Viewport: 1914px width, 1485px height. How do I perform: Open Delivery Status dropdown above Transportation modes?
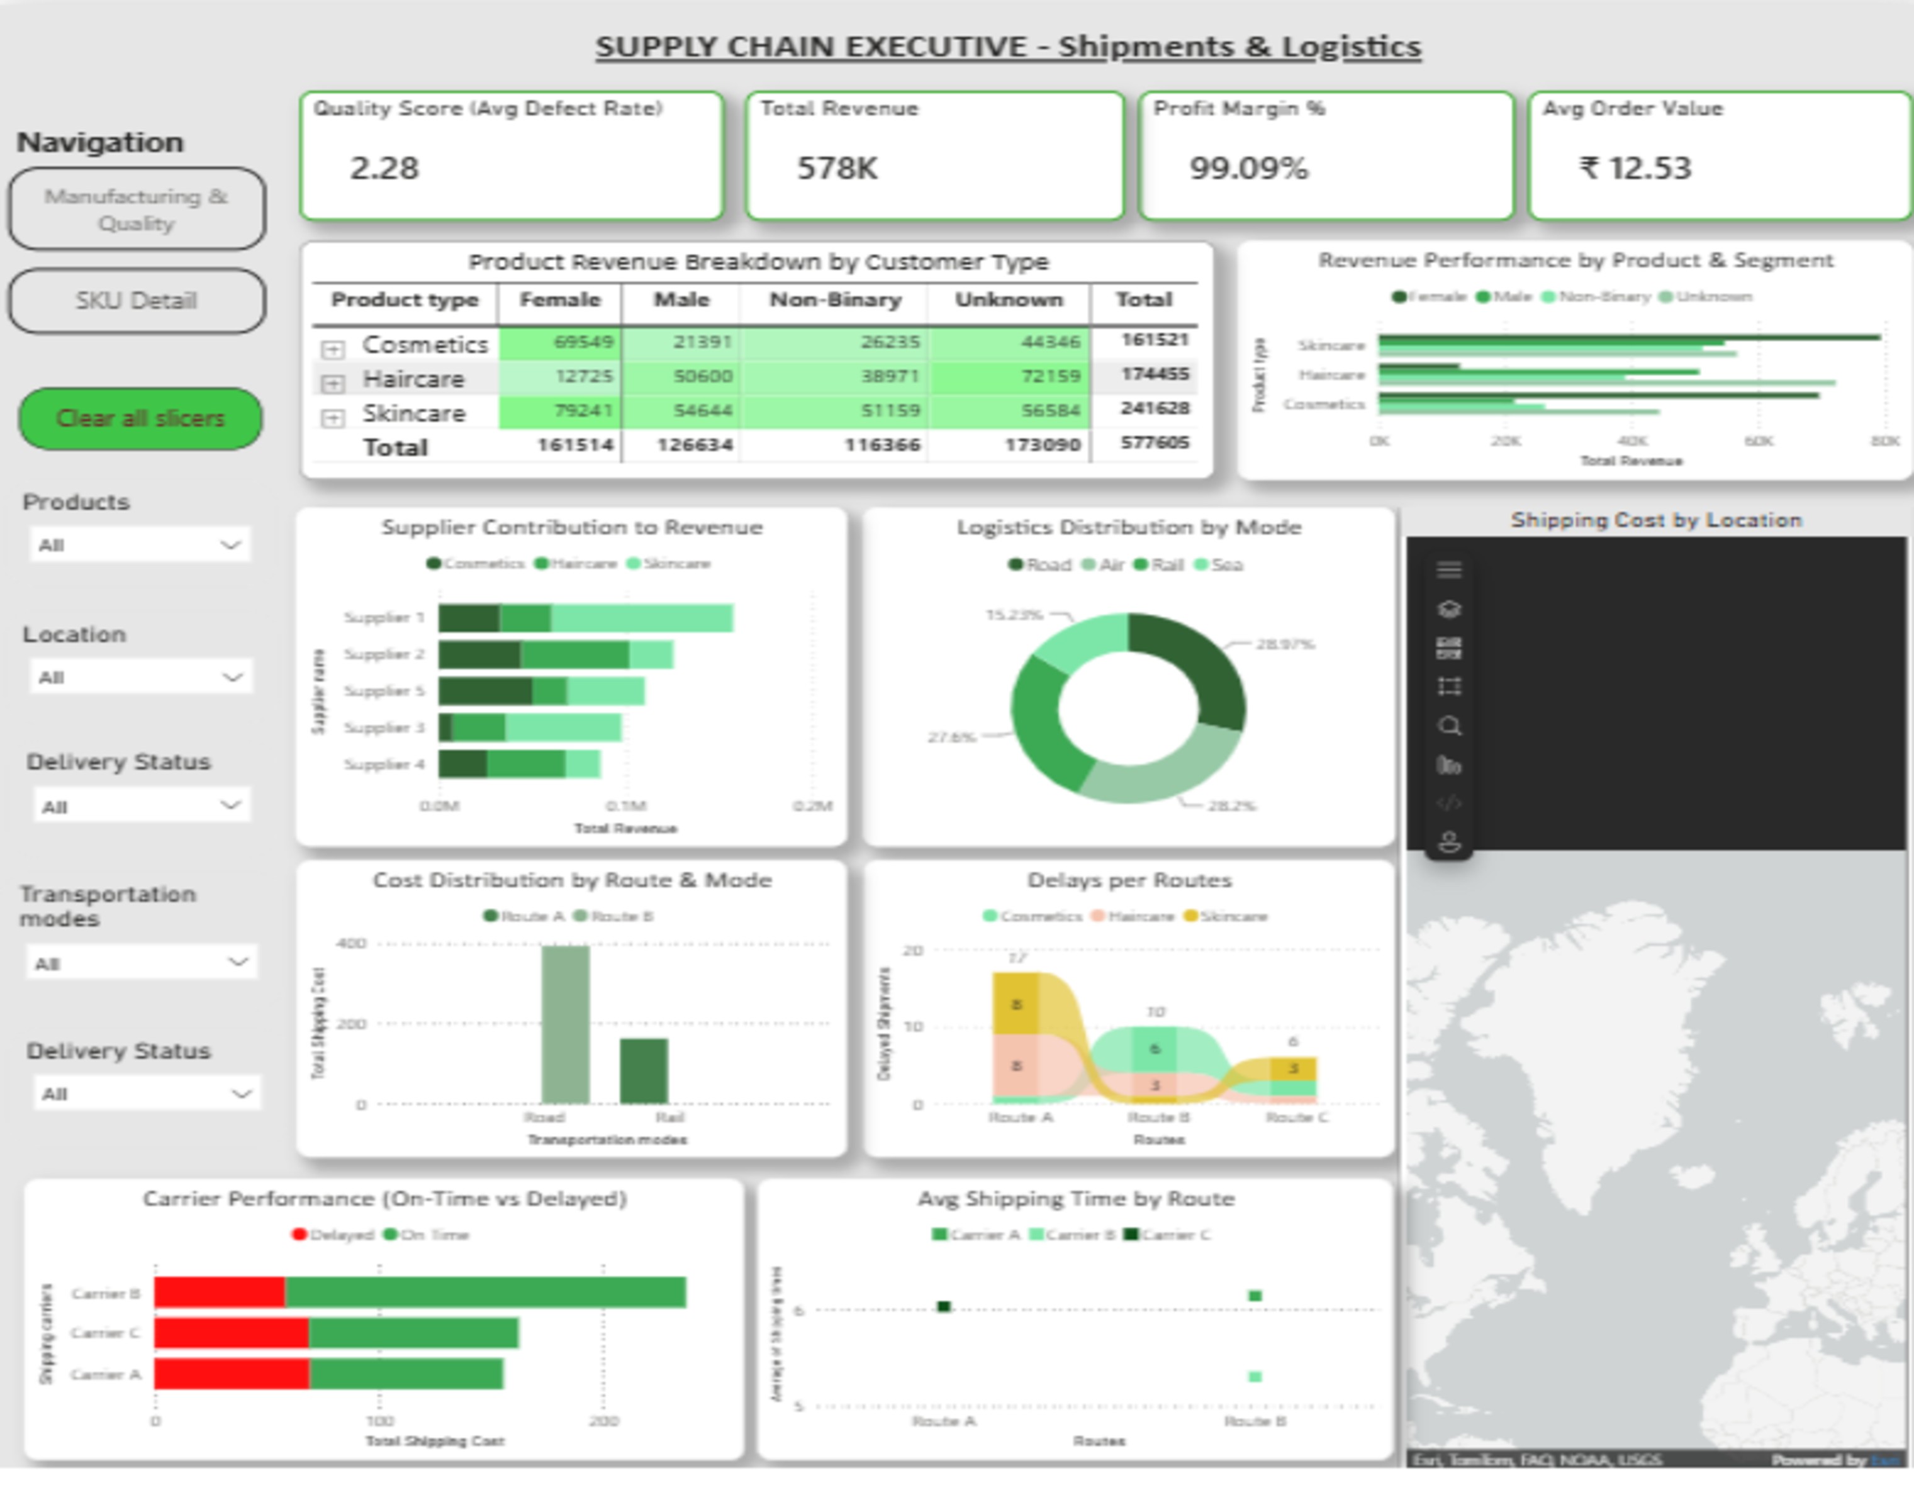142,805
